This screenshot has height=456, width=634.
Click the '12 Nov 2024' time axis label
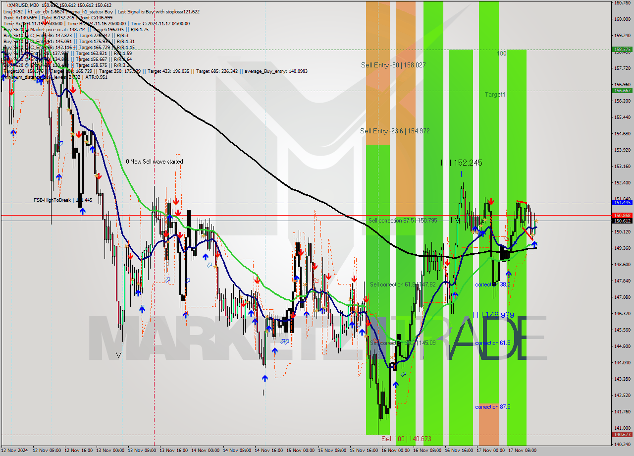[14, 451]
